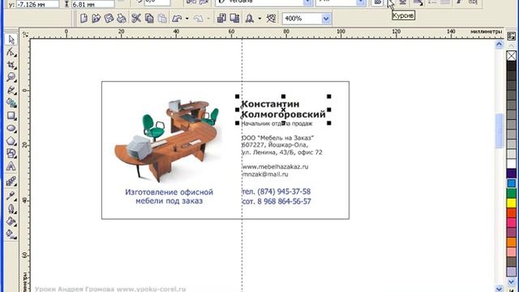
Task: Click the Undo arrow icon
Action: (177, 19)
